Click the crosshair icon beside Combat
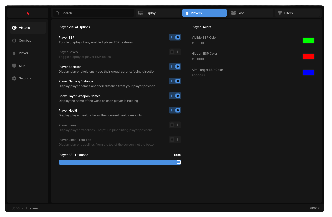The width and height of the screenshot is (332, 217). [x=14, y=40]
